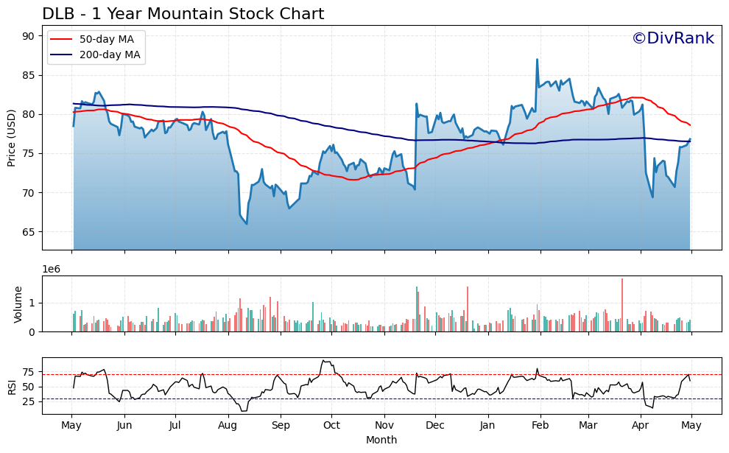
Task: Click the 'Apr' month label
Action: [641, 425]
